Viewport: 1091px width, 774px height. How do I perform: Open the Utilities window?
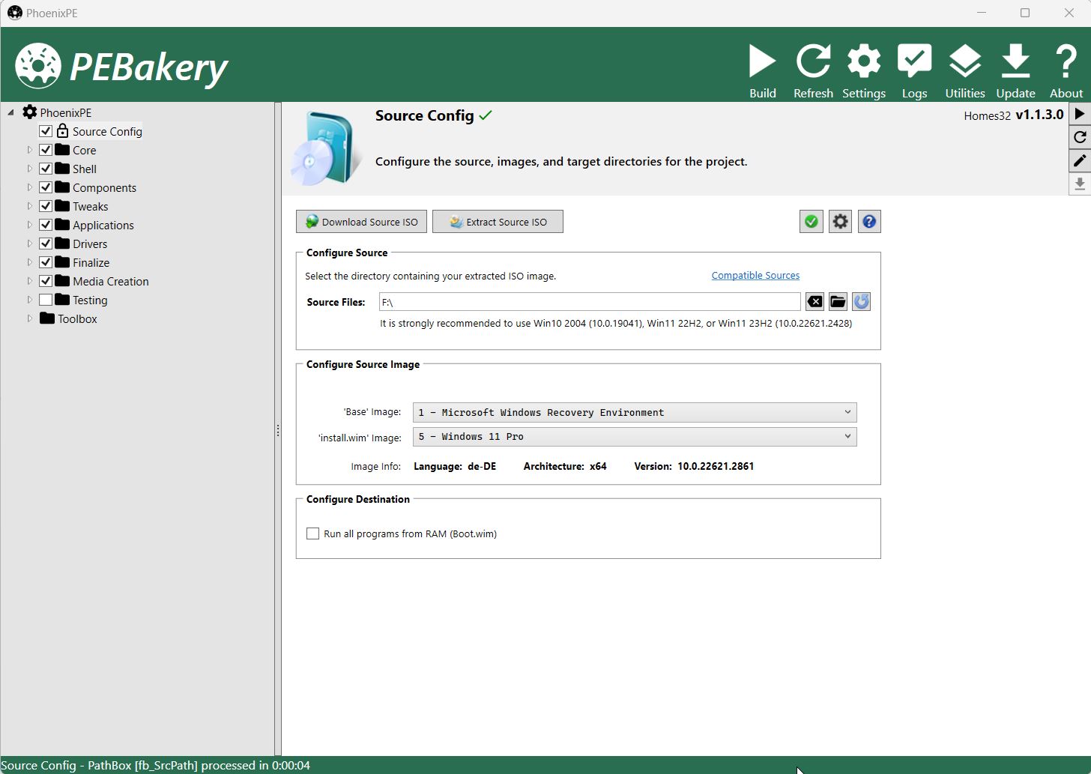[x=964, y=63]
